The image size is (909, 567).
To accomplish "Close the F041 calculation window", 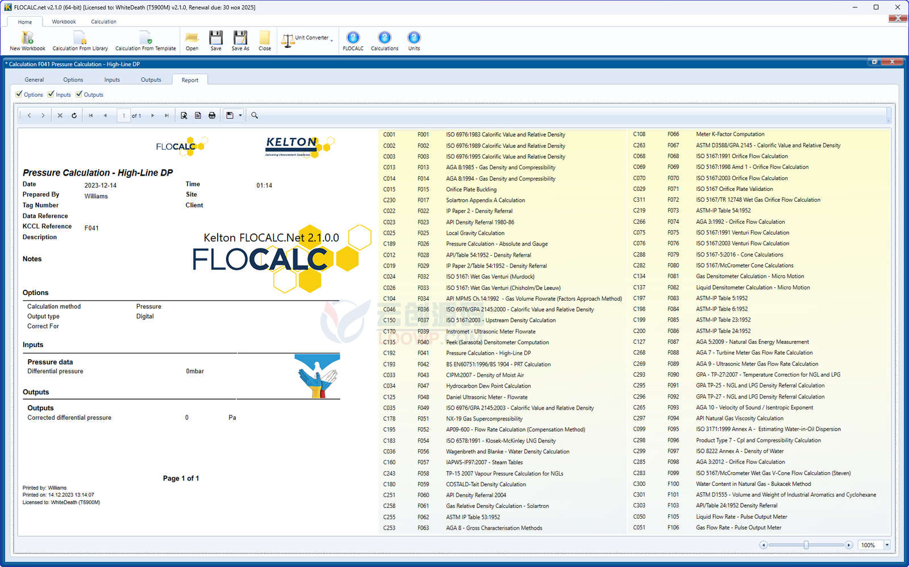I will pos(892,61).
